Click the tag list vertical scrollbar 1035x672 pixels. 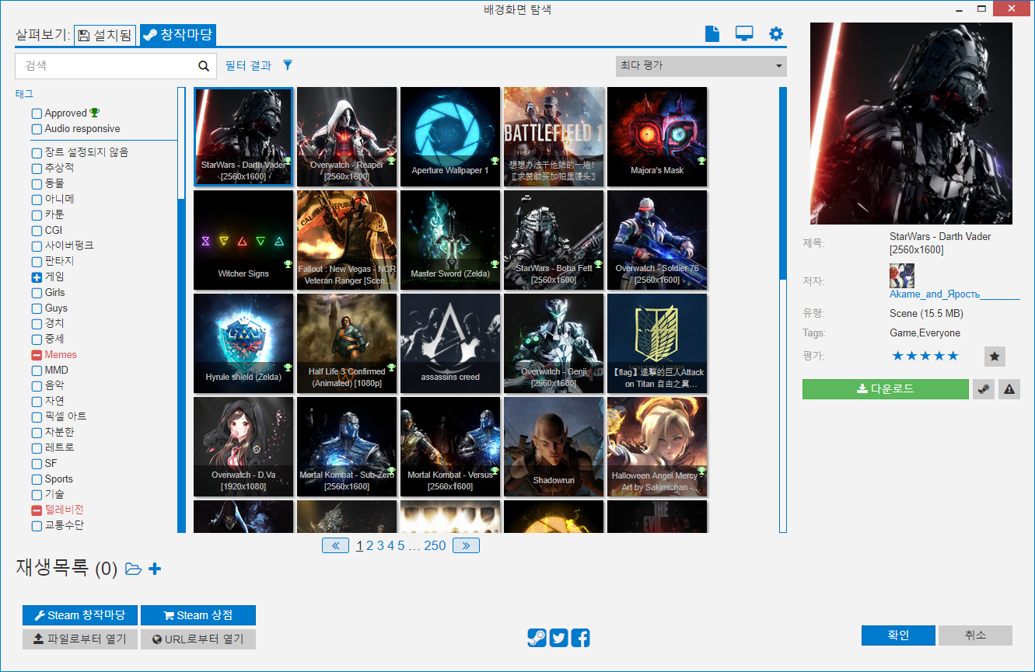(x=181, y=310)
